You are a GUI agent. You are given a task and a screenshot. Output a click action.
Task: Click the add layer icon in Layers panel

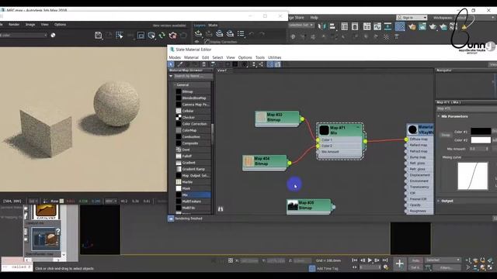(x=199, y=33)
